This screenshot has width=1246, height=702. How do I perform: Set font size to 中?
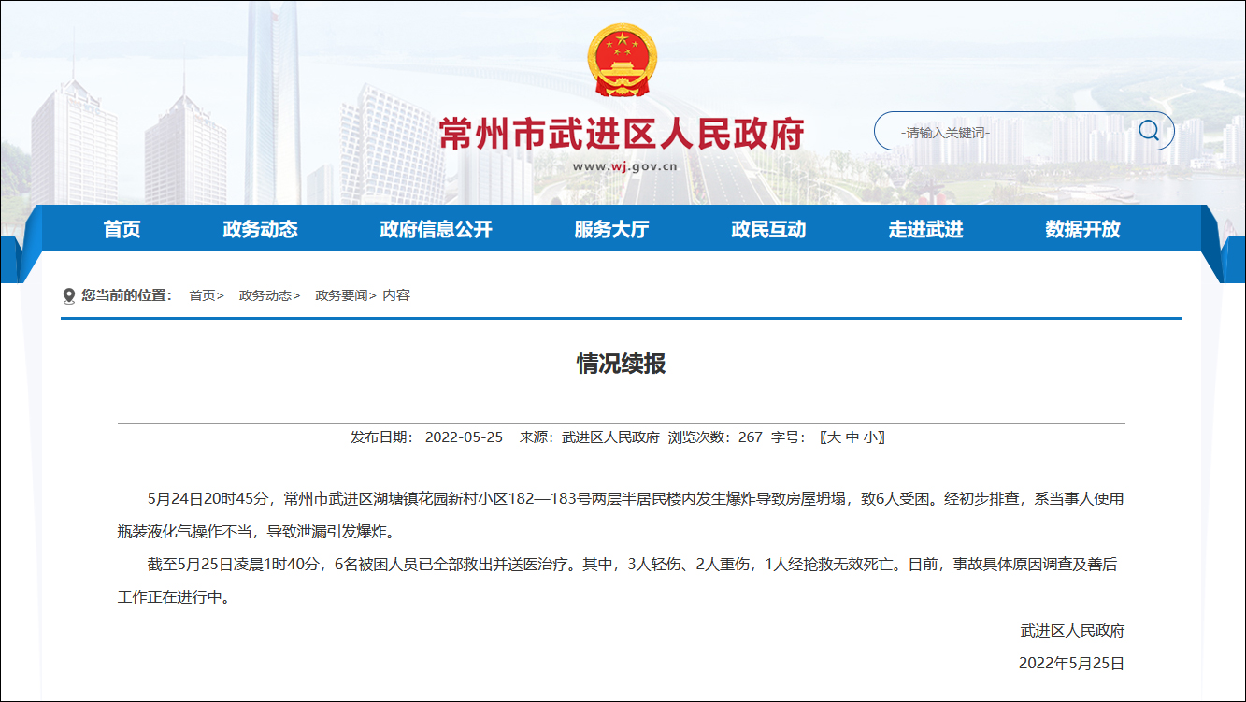852,437
